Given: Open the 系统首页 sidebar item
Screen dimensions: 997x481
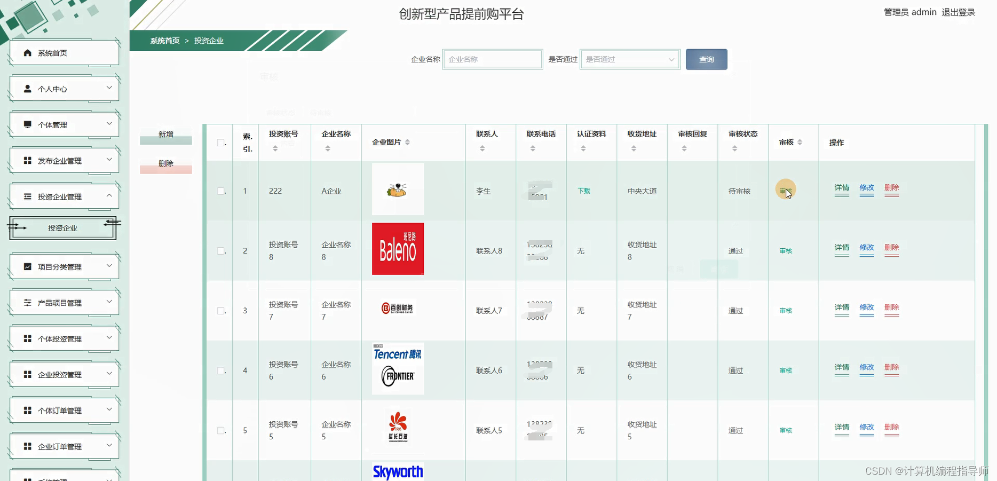Looking at the screenshot, I should click(64, 53).
